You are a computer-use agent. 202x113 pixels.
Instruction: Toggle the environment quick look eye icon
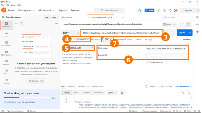tap(197, 17)
